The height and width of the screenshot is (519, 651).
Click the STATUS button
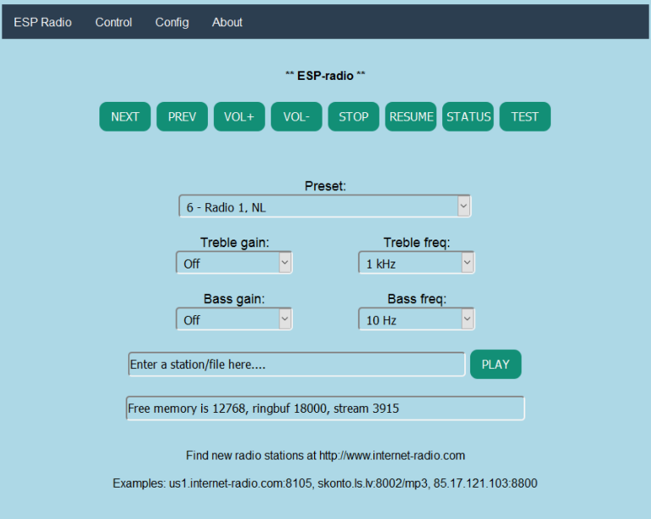(468, 117)
